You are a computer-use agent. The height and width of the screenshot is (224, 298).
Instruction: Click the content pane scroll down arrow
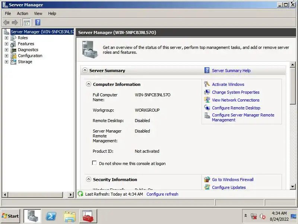coord(293,187)
